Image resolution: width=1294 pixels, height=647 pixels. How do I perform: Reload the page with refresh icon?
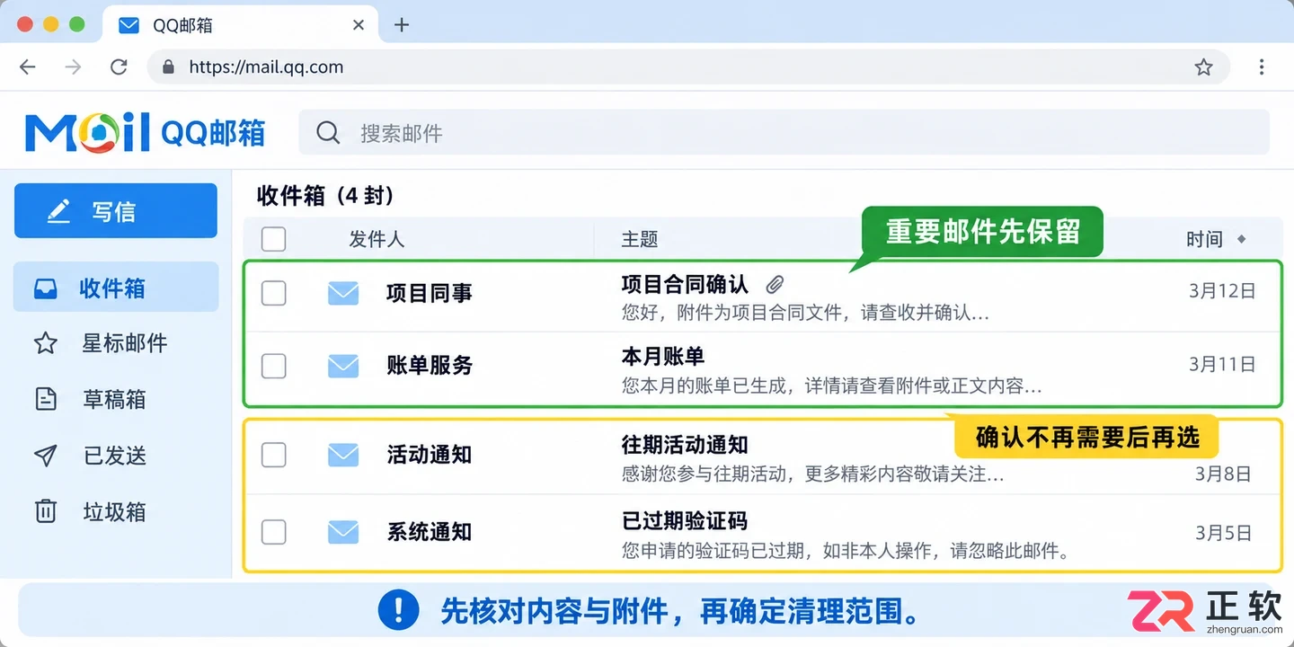click(119, 67)
